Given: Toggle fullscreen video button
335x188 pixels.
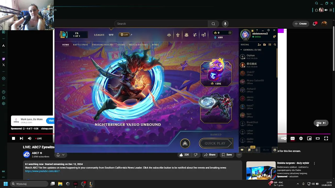Looking at the screenshot, I should click(x=326, y=138).
